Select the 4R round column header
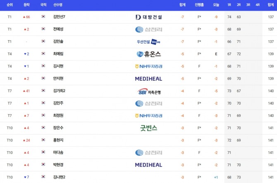Screen dimensions: 277x183 (258, 5)
